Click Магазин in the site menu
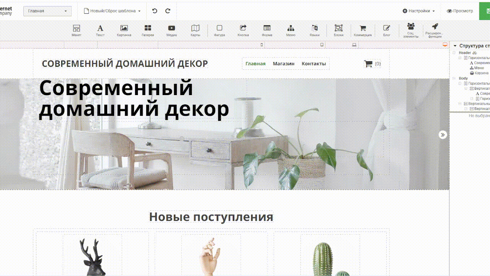This screenshot has height=276, width=490. pos(284,64)
